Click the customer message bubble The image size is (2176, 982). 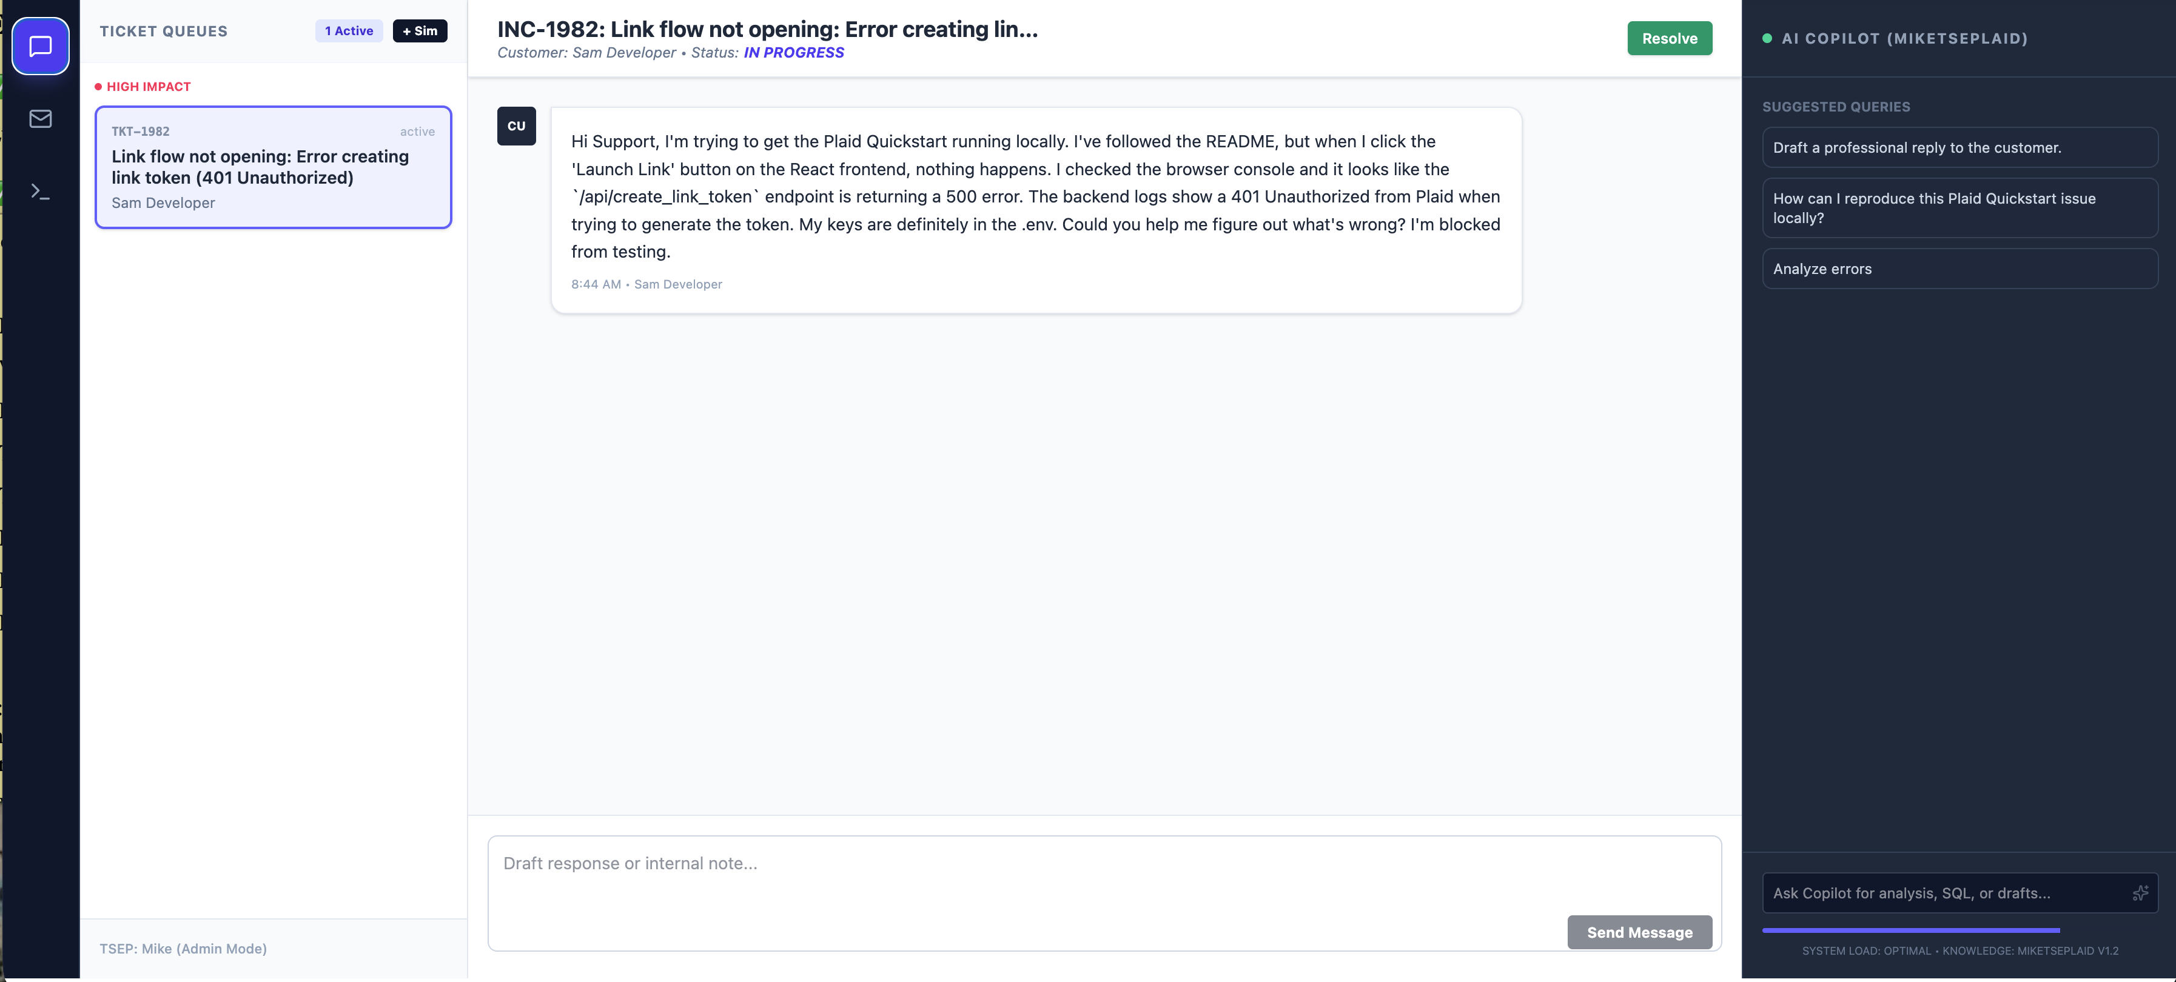point(1036,210)
